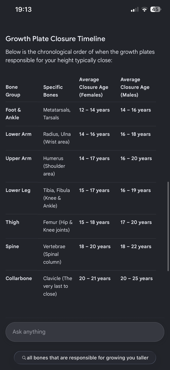Tap the 19:13 clock in status bar
This screenshot has width=170, height=370.
coord(23,10)
